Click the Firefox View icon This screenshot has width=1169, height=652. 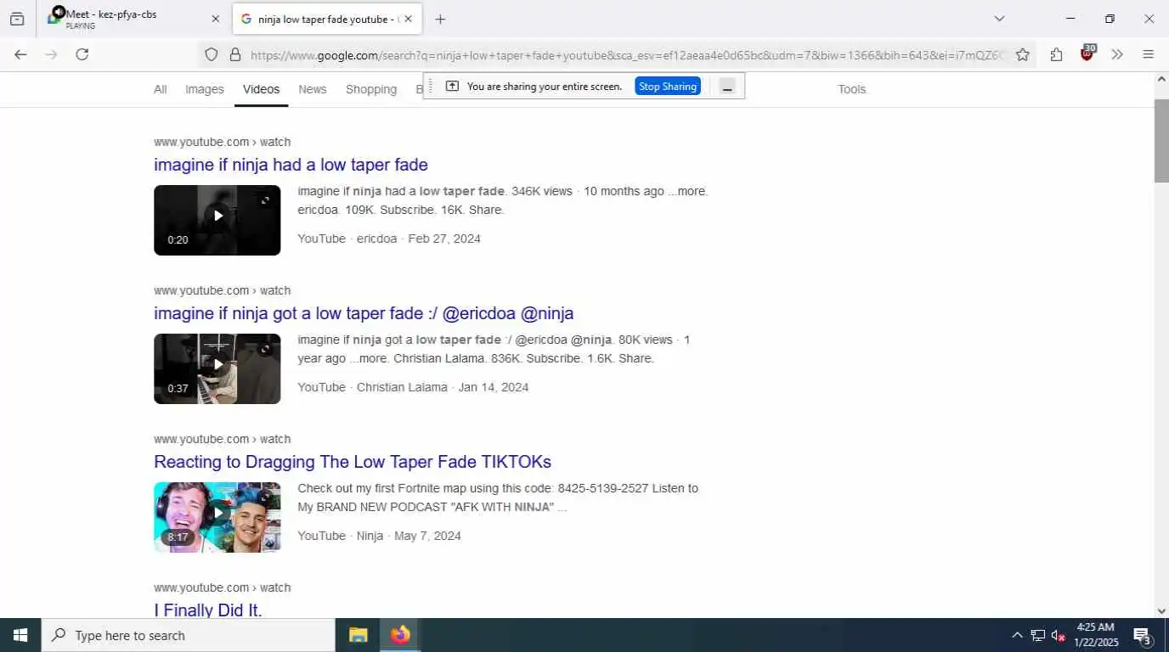[x=17, y=19]
